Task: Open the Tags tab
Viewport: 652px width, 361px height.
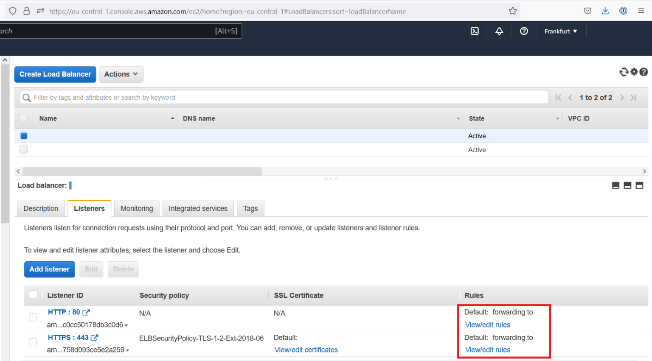Action: click(x=250, y=208)
